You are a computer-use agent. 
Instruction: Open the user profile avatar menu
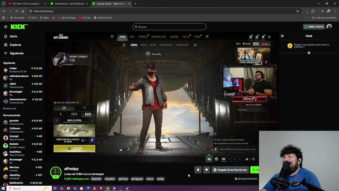coord(329,27)
